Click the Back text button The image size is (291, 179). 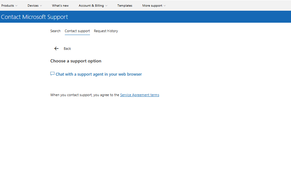pos(67,49)
